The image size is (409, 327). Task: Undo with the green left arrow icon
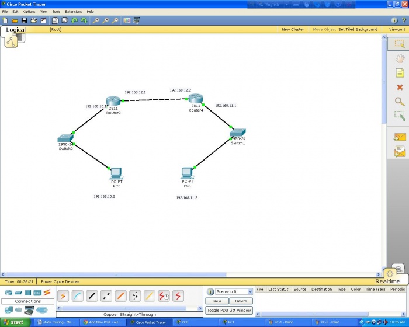click(x=75, y=20)
